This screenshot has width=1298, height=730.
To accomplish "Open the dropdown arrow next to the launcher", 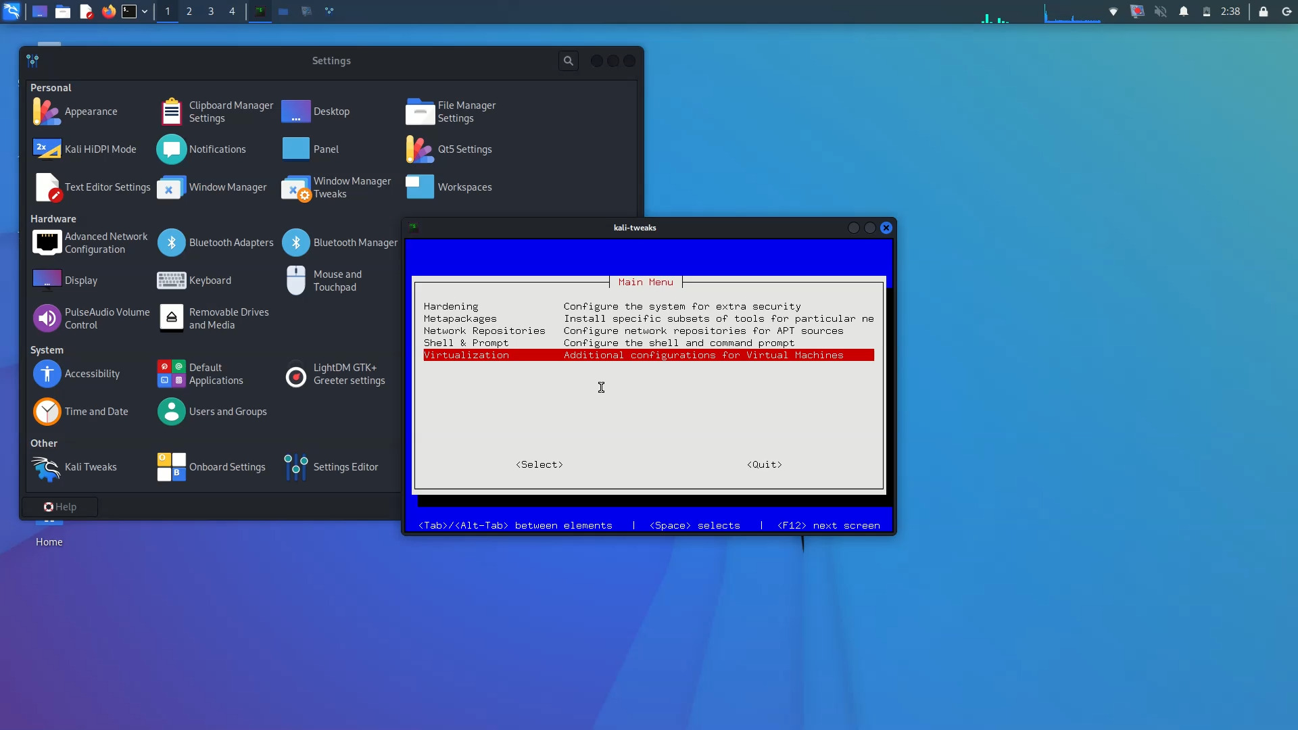I will (145, 11).
